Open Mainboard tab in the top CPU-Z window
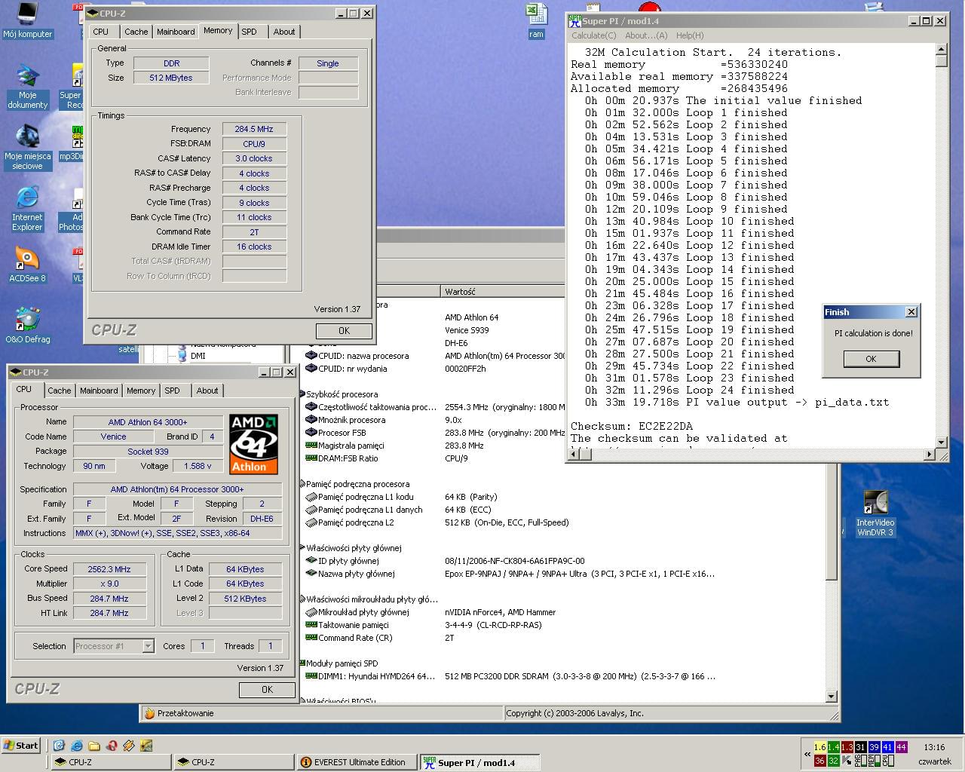965x772 pixels. (x=176, y=32)
